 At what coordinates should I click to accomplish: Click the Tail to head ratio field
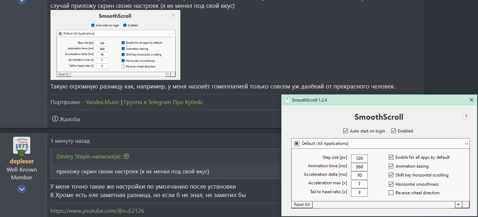point(359,192)
